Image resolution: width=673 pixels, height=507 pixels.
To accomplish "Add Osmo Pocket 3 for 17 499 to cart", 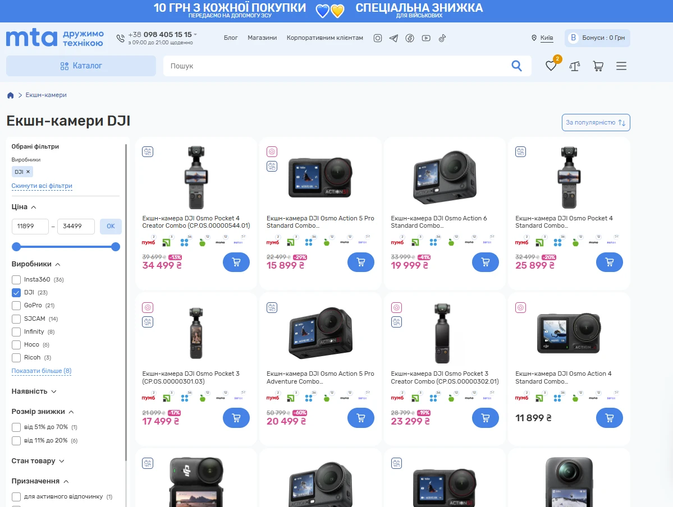I will pyautogui.click(x=236, y=418).
